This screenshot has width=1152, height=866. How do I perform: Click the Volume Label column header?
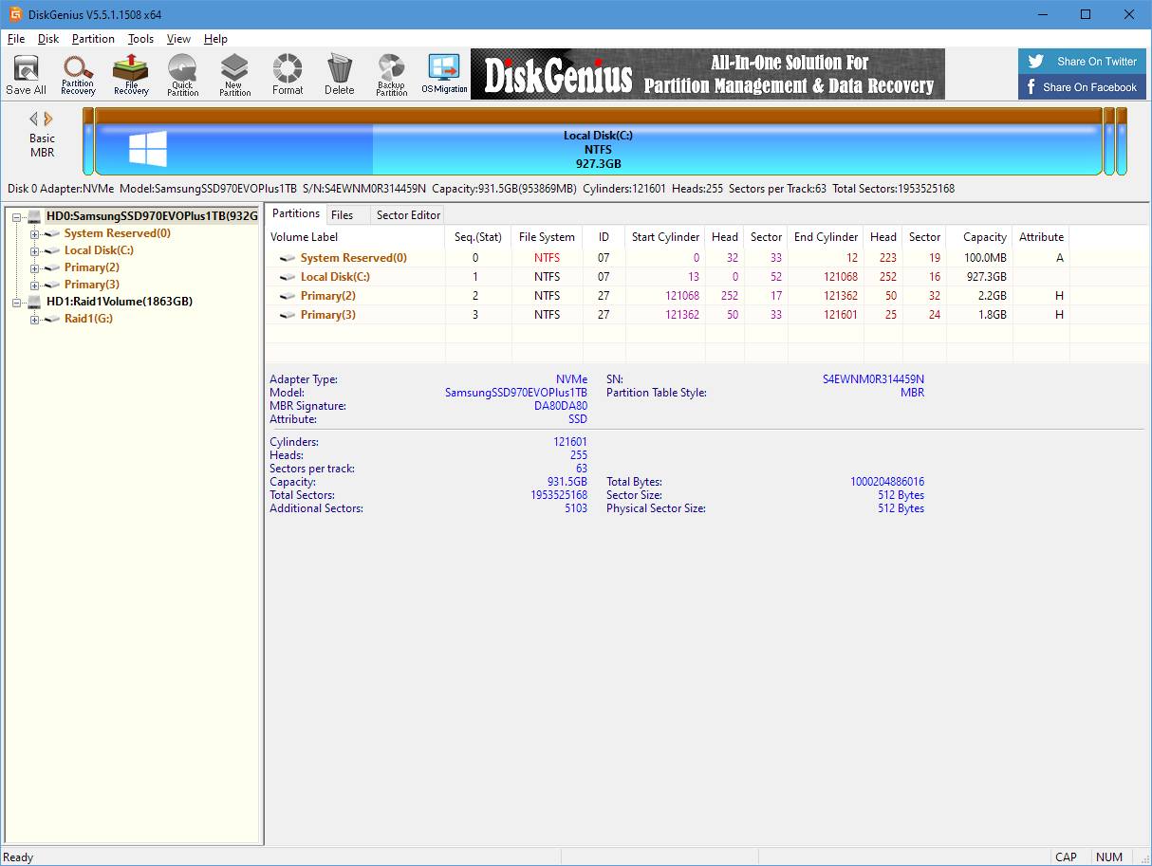pyautogui.click(x=355, y=237)
